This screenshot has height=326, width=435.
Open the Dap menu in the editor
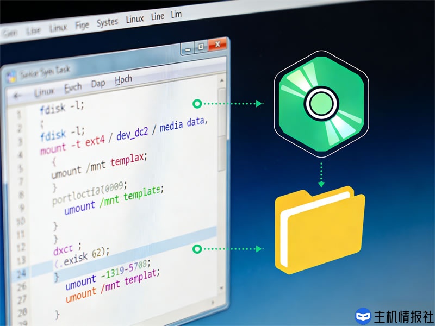[x=98, y=84]
